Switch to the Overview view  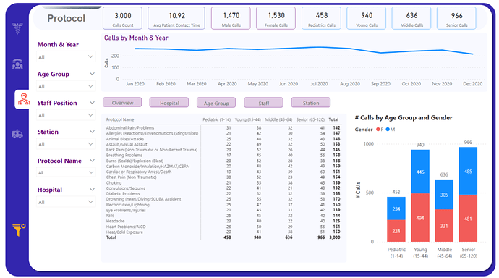pyautogui.click(x=122, y=103)
